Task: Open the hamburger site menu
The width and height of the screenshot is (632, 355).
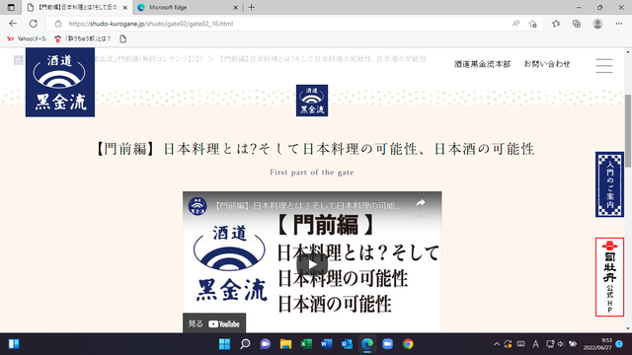Action: pos(604,66)
